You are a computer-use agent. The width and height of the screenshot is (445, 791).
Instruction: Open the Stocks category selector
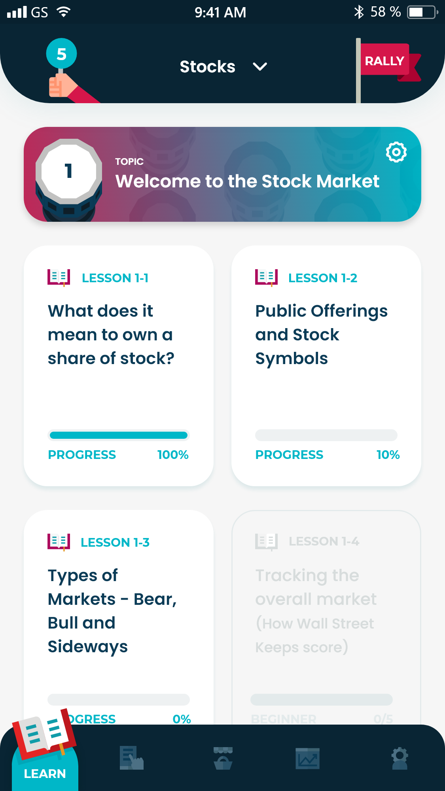(x=208, y=66)
